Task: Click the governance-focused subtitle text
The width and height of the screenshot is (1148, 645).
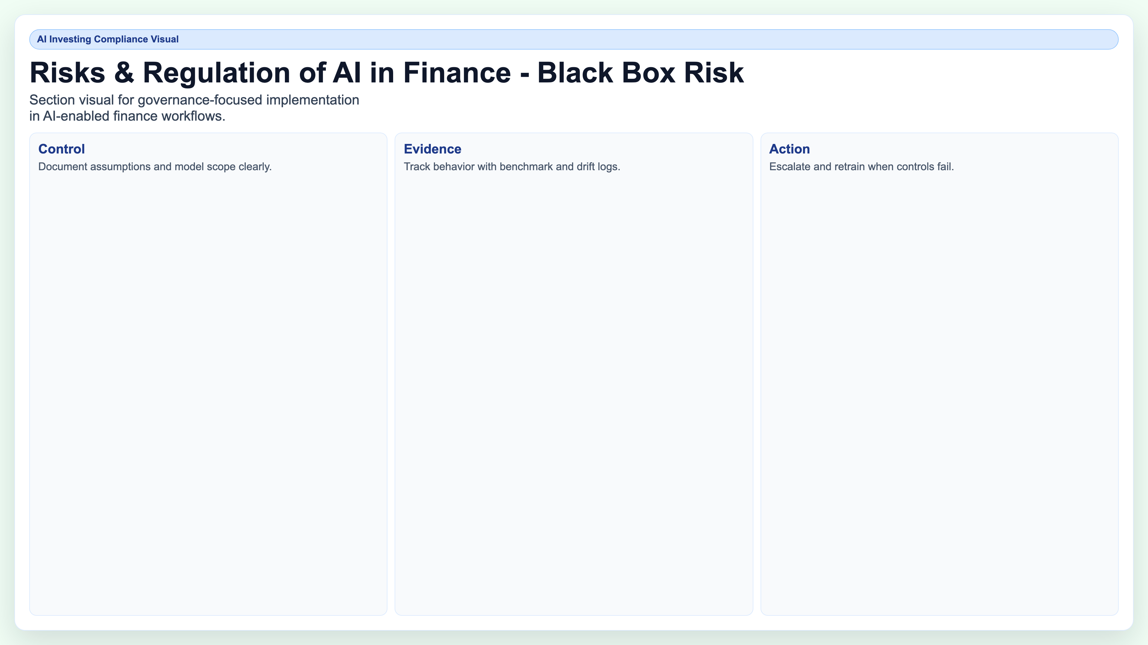Action: 194,100
